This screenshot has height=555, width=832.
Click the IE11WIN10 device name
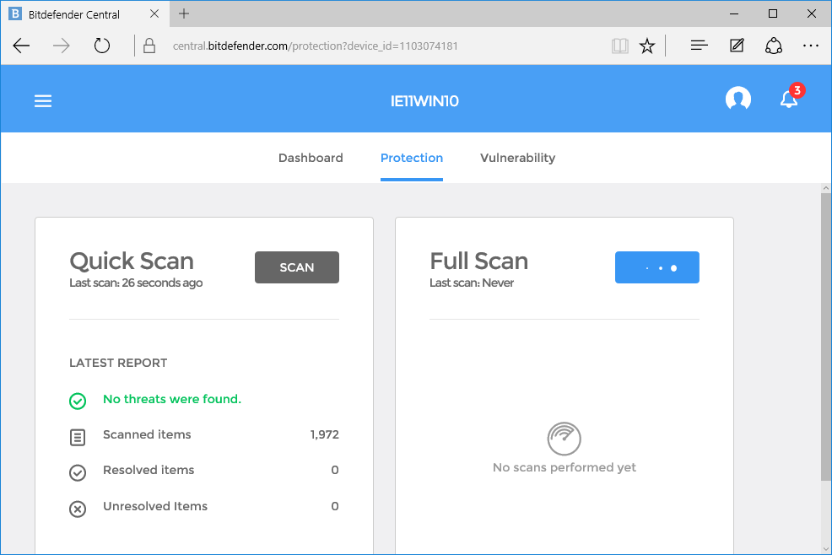point(424,101)
